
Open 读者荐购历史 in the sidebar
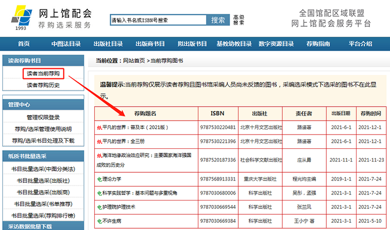click(x=43, y=85)
